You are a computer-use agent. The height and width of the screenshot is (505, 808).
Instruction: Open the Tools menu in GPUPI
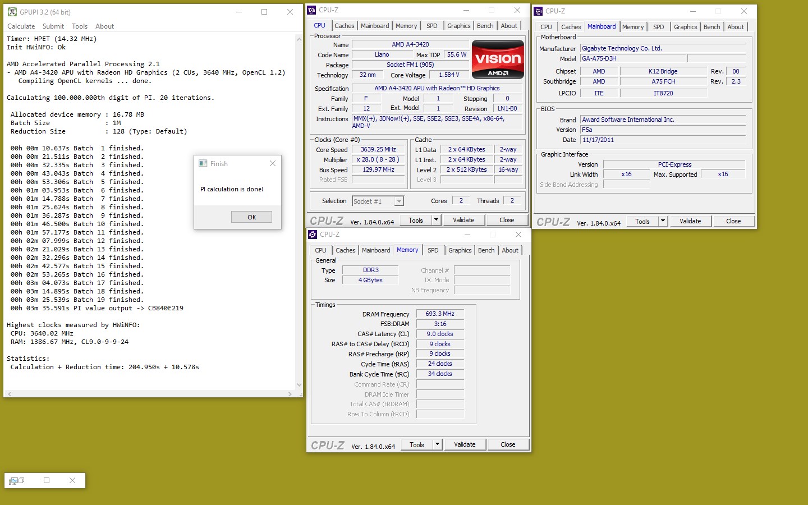[80, 26]
